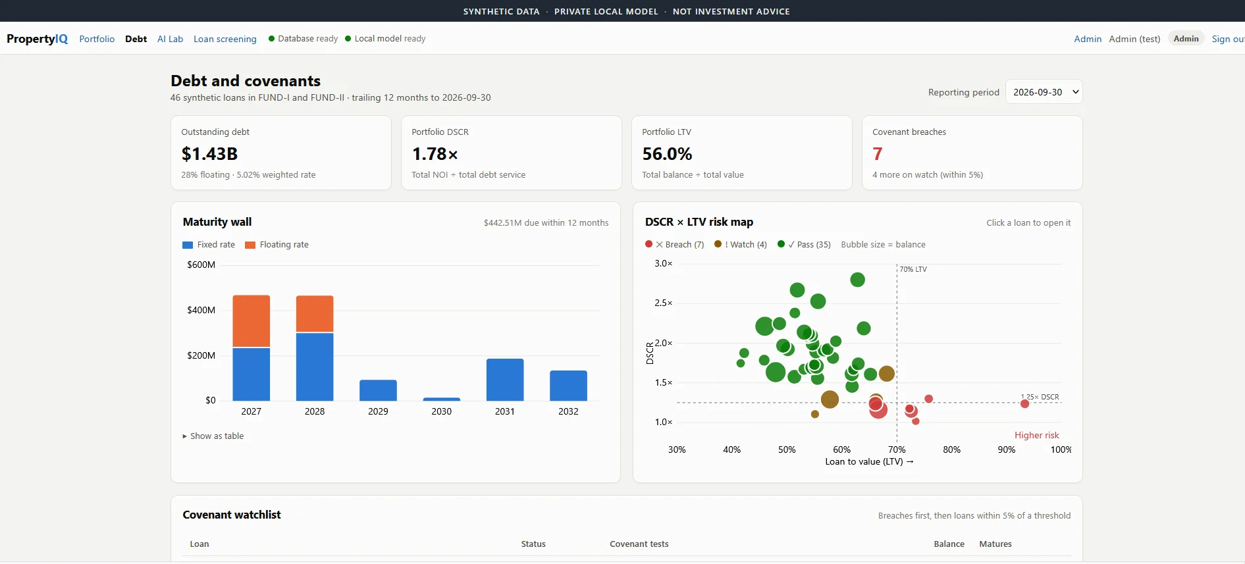Select the 2029 maturity bar
Image resolution: width=1245 pixels, height=564 pixels.
(378, 390)
